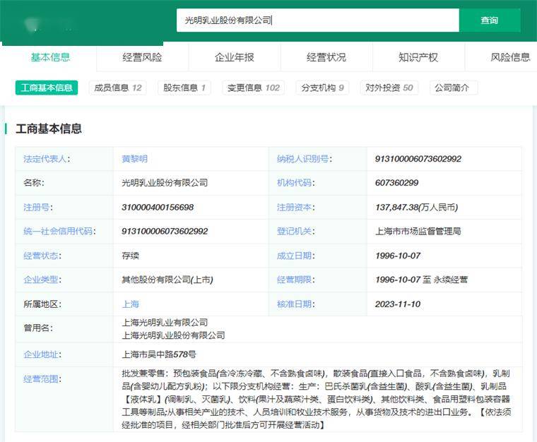Viewport: 537px width, 442px height.
Task: Click the 注册号 label
Action: [x=38, y=208]
